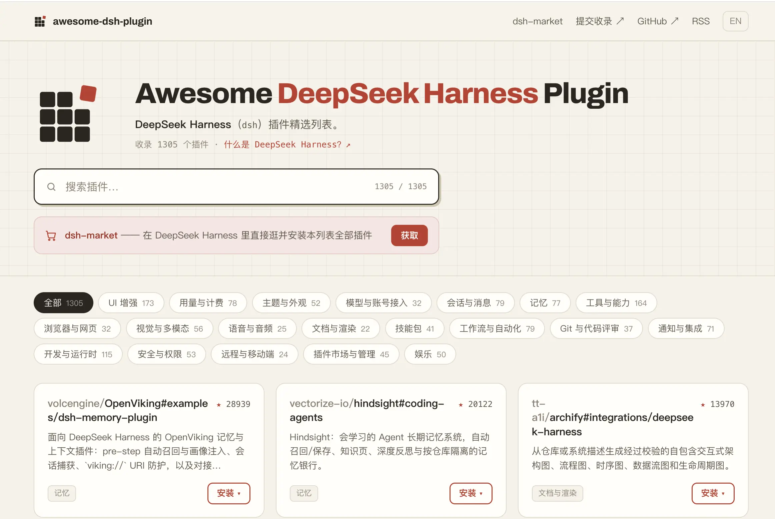Click dsh-market text in pink banner
Image resolution: width=775 pixels, height=519 pixels.
tap(91, 235)
